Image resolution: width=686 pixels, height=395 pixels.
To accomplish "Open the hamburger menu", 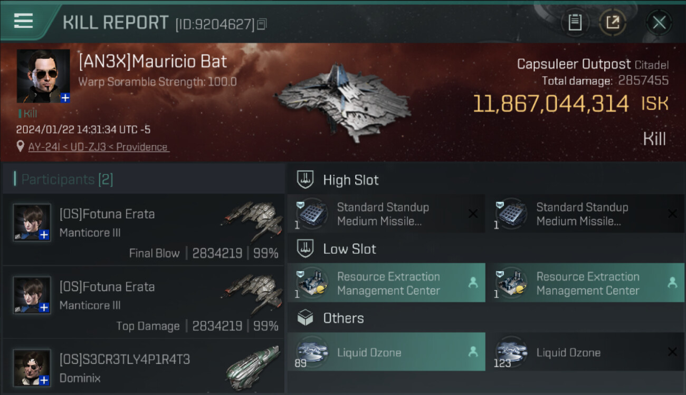I will coord(23,21).
